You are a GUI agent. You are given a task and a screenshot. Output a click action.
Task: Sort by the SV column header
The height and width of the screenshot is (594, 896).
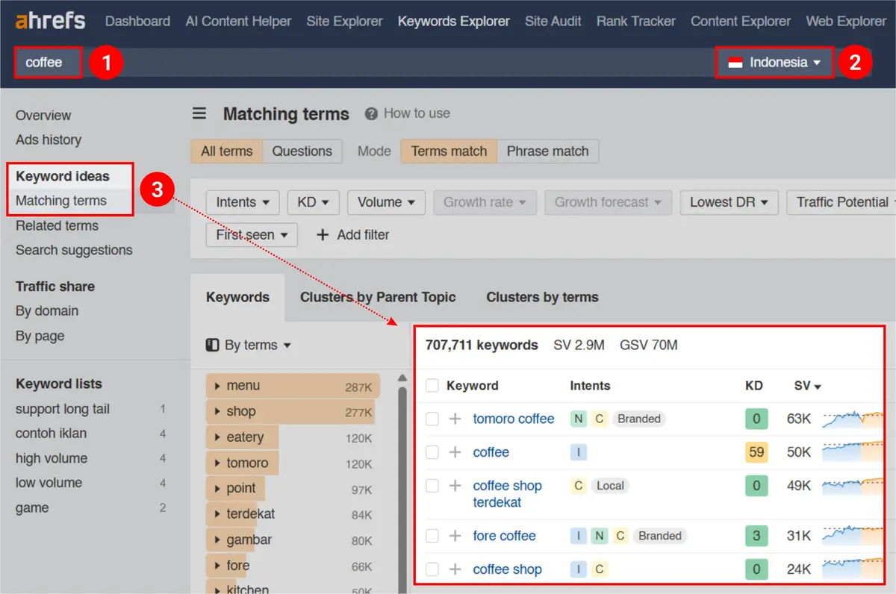click(807, 386)
